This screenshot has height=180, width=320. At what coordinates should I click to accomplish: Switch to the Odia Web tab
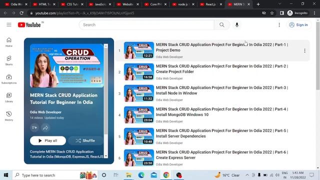pyautogui.click(x=16, y=4)
